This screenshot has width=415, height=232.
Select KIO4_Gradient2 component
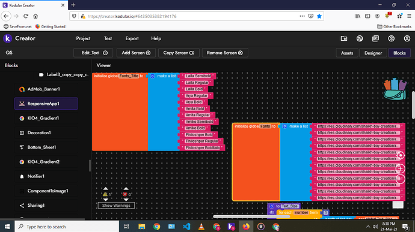(x=46, y=162)
